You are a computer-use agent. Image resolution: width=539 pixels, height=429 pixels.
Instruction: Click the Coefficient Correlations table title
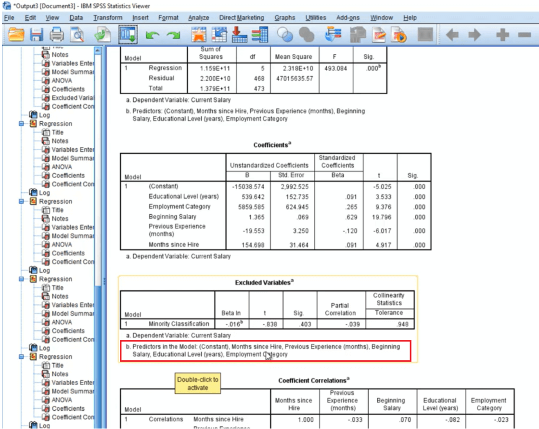click(x=314, y=380)
